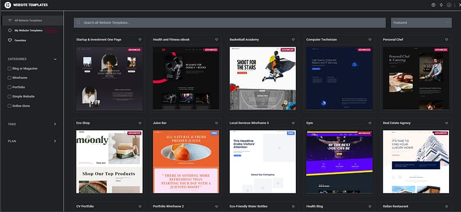This screenshot has width=461, height=212.
Task: Click the Search all Website Templates field
Action: click(x=230, y=23)
